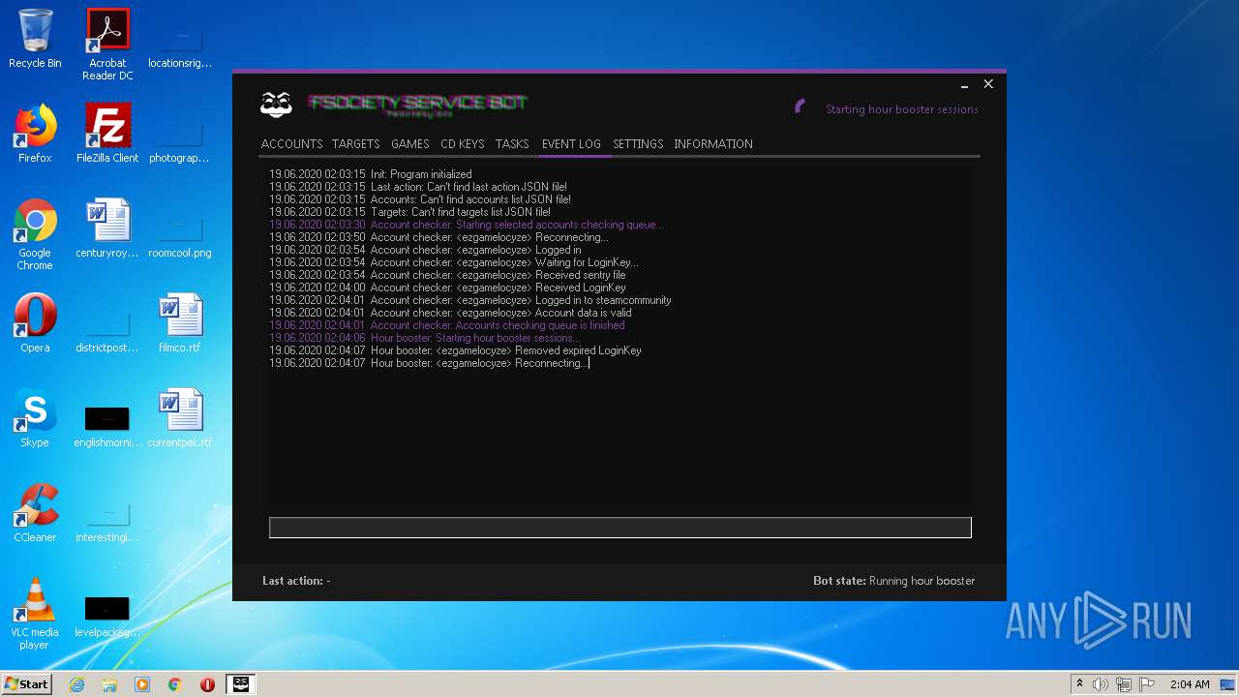Screen dimensions: 1239x697
Task: Select the interestingl desktop file
Action: click(x=107, y=521)
